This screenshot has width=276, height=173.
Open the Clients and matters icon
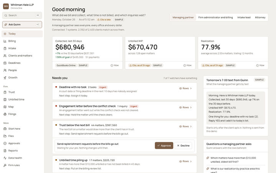click(5, 56)
